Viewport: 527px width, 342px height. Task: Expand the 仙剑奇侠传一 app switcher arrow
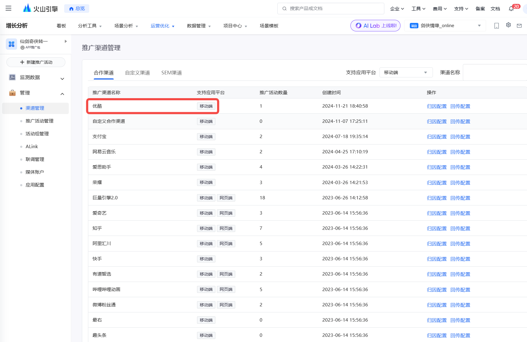66,41
